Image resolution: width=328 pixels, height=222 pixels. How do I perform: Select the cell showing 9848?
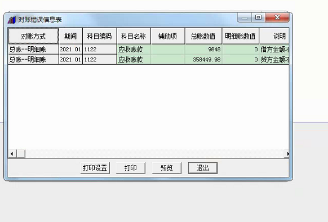pyautogui.click(x=203, y=50)
